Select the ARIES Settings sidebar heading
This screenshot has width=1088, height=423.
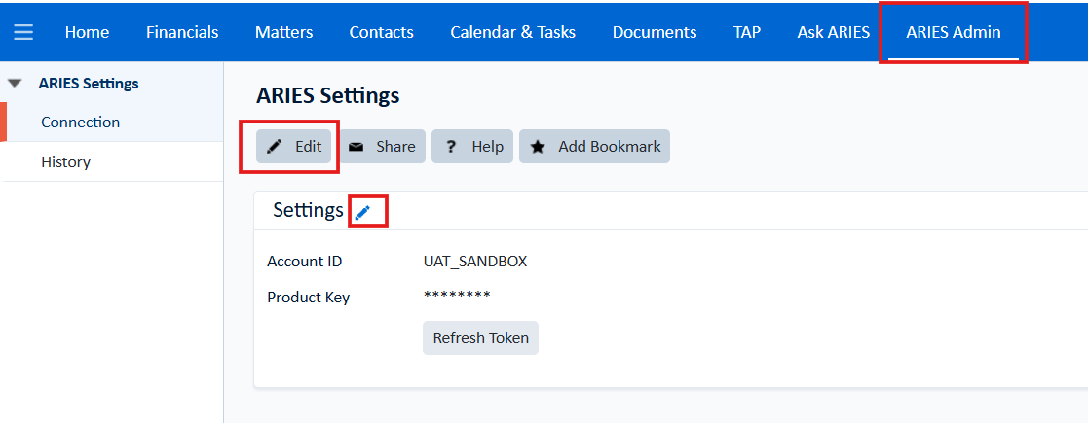pyautogui.click(x=89, y=84)
